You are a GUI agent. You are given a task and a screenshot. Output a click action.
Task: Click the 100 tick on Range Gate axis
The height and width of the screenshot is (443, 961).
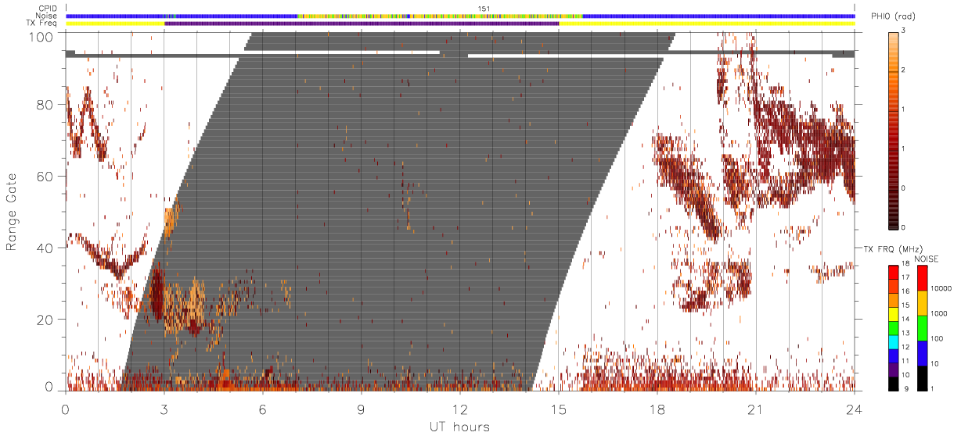click(x=41, y=37)
